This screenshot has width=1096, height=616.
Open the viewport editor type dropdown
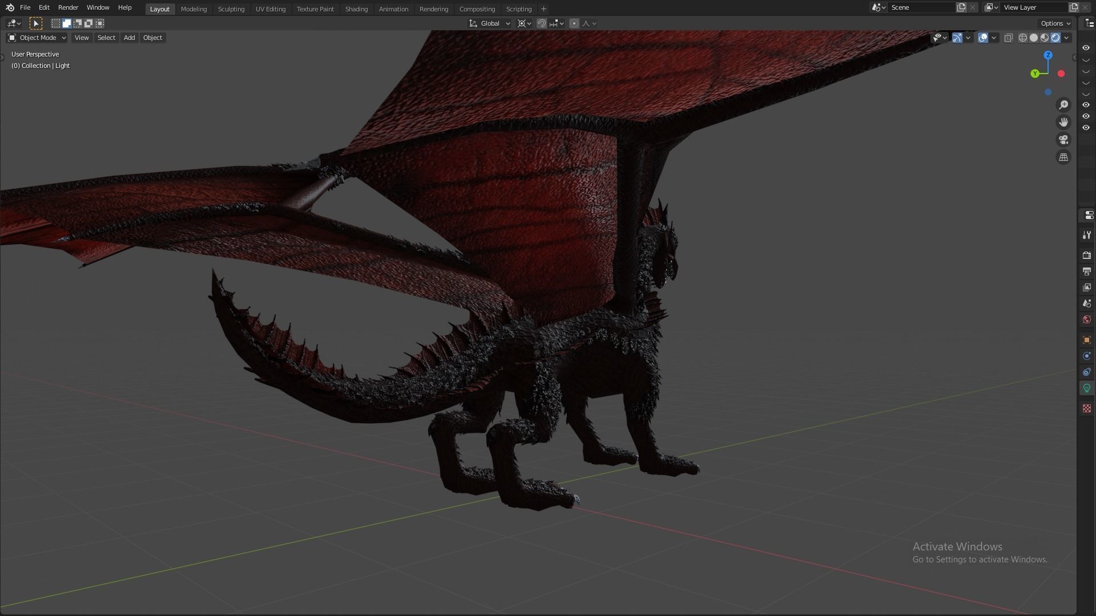pyautogui.click(x=14, y=23)
